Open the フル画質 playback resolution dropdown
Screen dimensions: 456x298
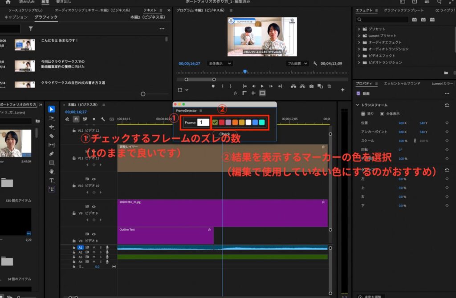297,63
